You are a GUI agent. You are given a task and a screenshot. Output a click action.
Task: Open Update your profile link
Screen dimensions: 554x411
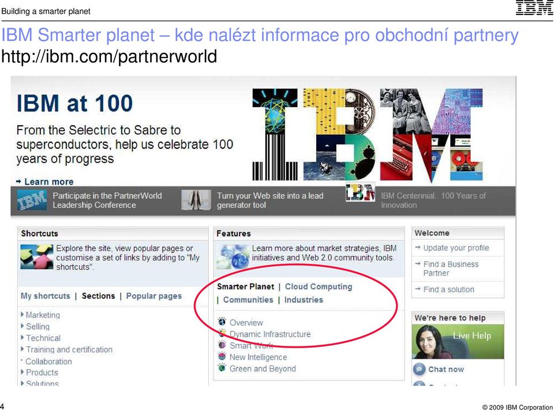coord(456,248)
